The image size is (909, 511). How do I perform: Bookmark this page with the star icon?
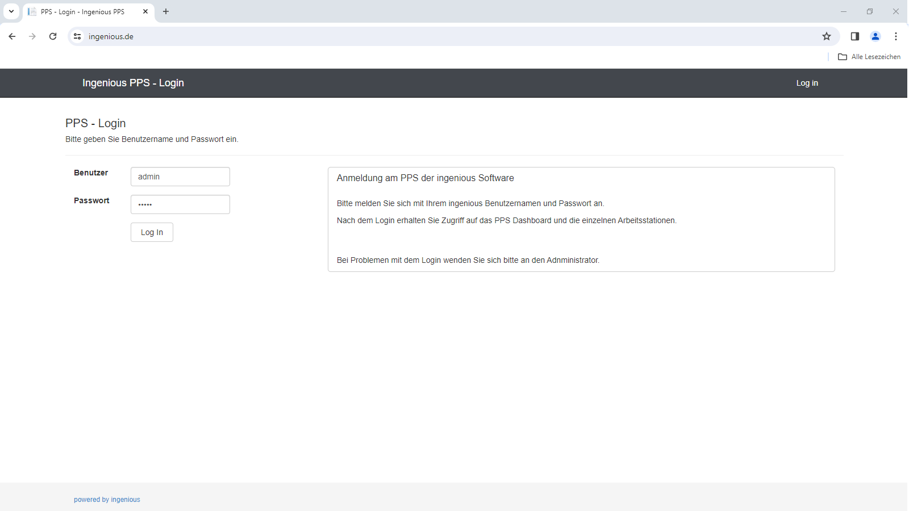[x=827, y=36]
